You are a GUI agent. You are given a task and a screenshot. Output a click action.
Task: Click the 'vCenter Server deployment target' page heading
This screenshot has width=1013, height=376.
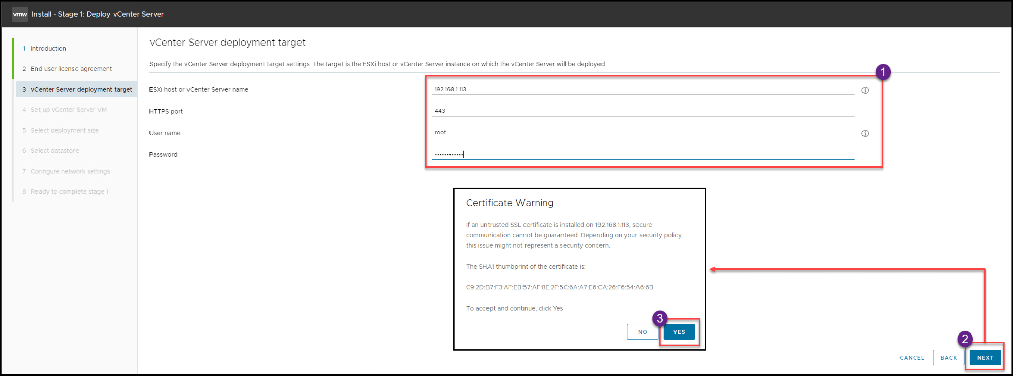tap(228, 43)
